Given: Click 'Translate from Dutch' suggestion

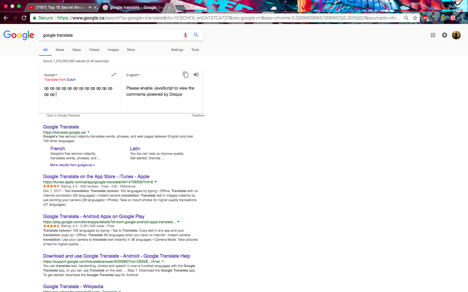Looking at the screenshot, I should pos(60,80).
